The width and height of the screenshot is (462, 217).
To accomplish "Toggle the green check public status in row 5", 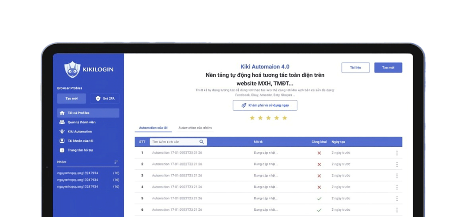I will click(x=319, y=199).
